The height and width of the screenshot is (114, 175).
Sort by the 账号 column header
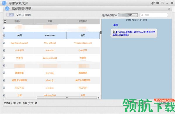50,21
